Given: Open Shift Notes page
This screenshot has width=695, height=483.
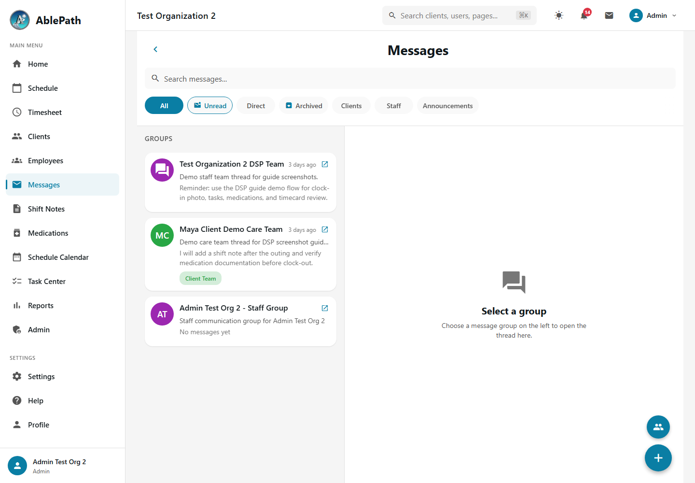Looking at the screenshot, I should click(x=63, y=209).
